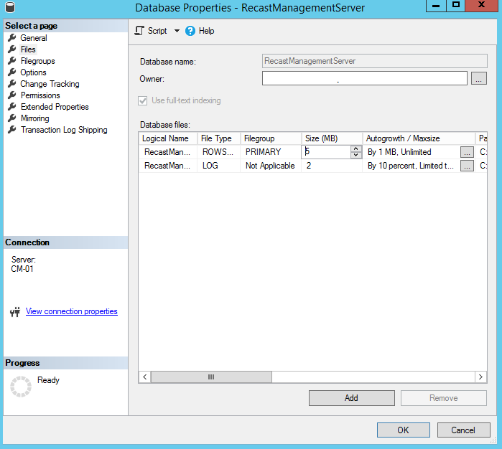Maximize the Database Properties window
Image resolution: width=502 pixels, height=449 pixels.
(456, 5)
